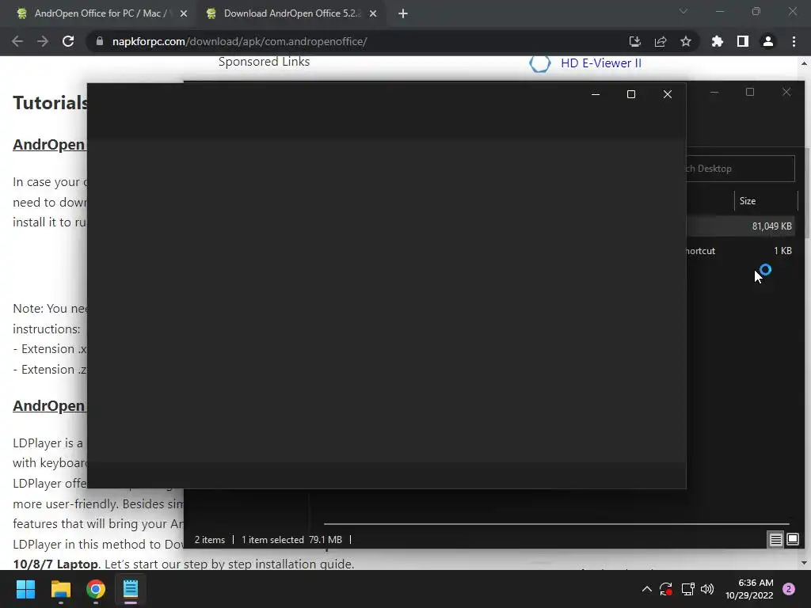Image resolution: width=811 pixels, height=608 pixels.
Task: Reload the current page
Action: click(x=68, y=41)
